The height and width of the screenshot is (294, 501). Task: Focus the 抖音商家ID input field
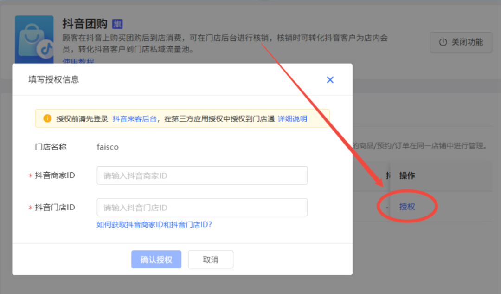202,175
